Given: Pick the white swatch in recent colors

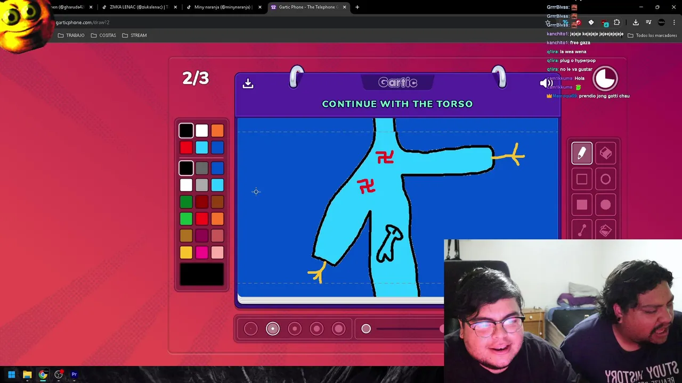Looking at the screenshot, I should pyautogui.click(x=201, y=131).
